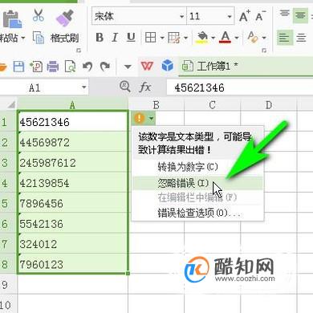Screen dimensions: 313x313
Task: Click the Undo arrow icon
Action: coord(87,67)
